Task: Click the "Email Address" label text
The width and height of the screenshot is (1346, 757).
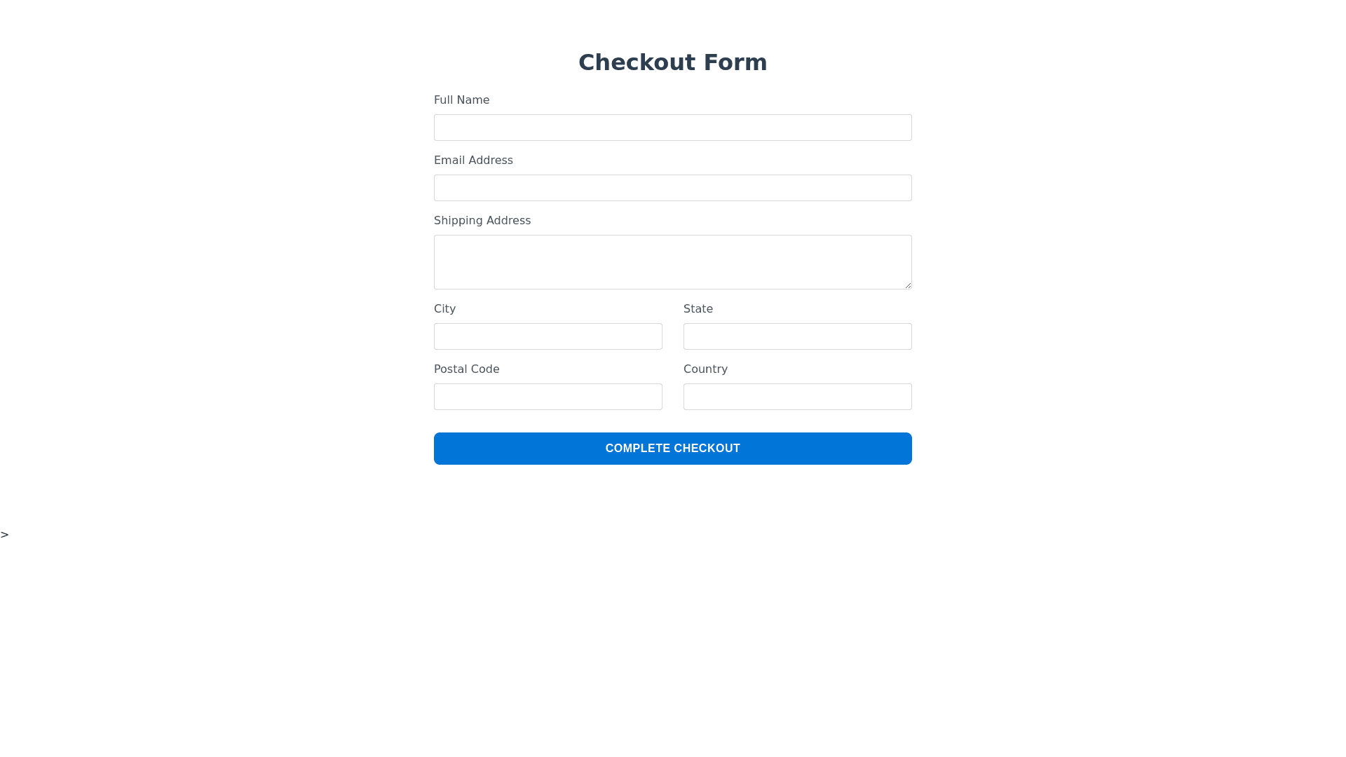Action: pos(473,161)
